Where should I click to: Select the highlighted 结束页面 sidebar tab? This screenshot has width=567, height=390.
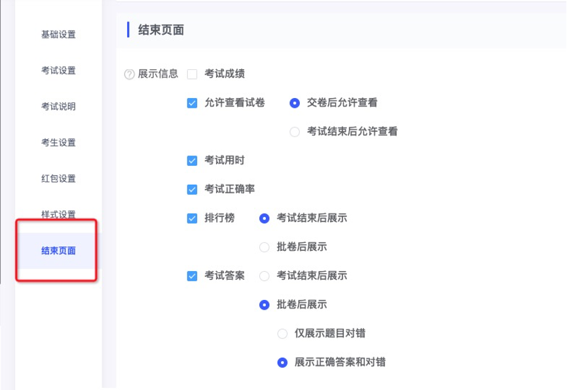pyautogui.click(x=58, y=251)
